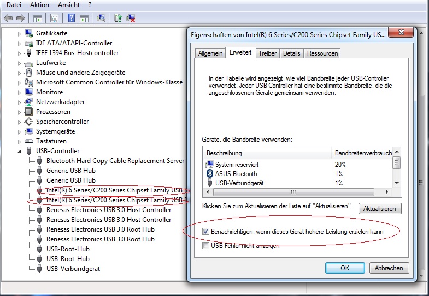Select the Tastaturen keyboard icon
The height and width of the screenshot is (296, 429).
29,141
